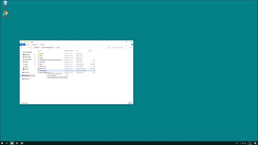The height and width of the screenshot is (145, 258).
Task: Open the Start ribbon tab
Action: coord(28,45)
